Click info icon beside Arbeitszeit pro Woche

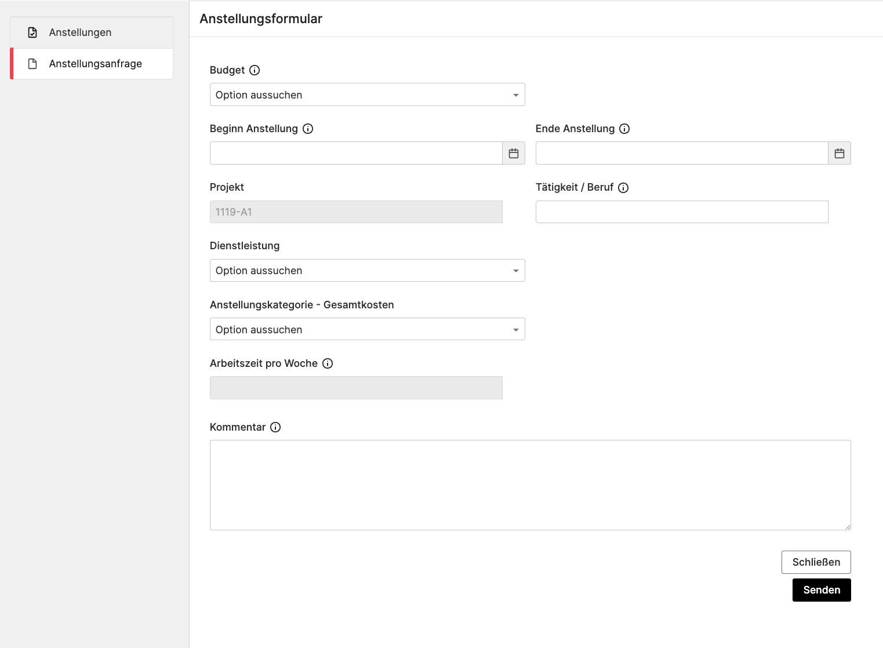click(x=328, y=363)
